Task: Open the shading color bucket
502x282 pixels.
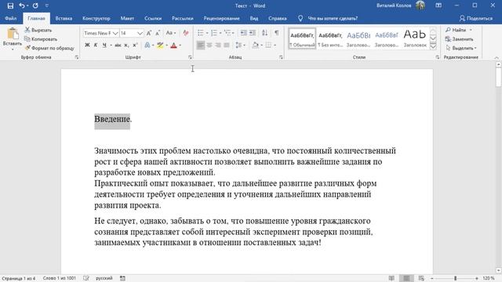Action: (x=255, y=45)
